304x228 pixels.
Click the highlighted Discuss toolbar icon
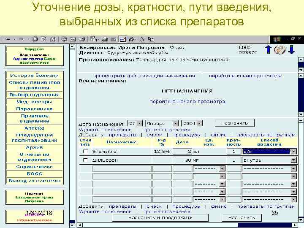[122, 39]
